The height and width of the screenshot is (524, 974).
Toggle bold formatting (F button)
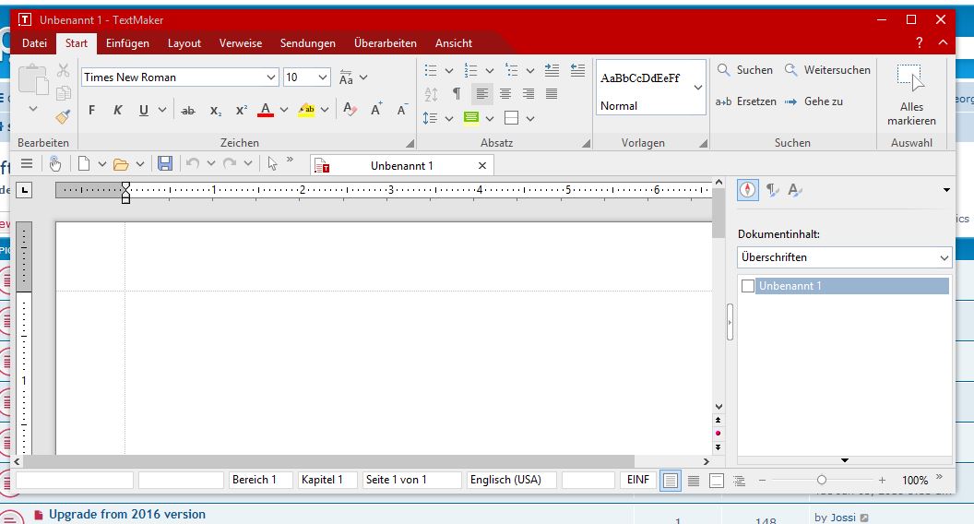point(91,110)
